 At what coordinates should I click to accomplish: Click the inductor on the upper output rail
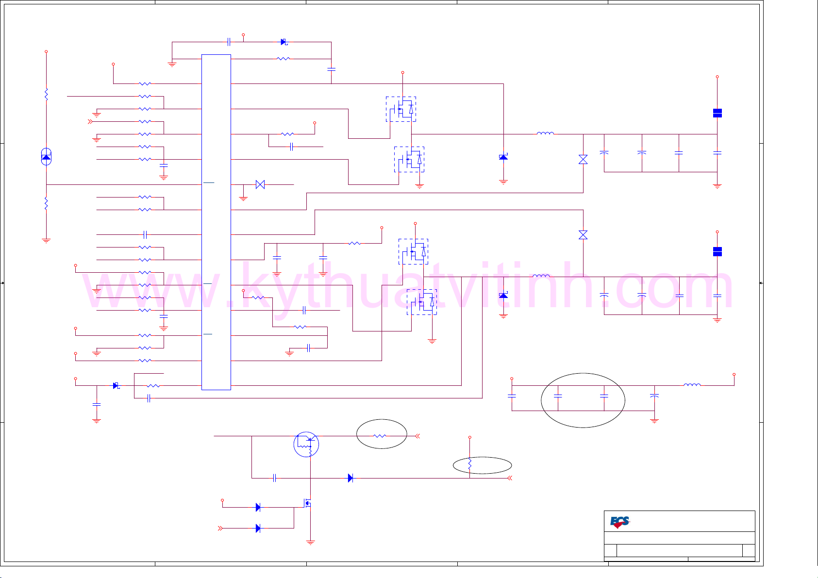(x=545, y=133)
